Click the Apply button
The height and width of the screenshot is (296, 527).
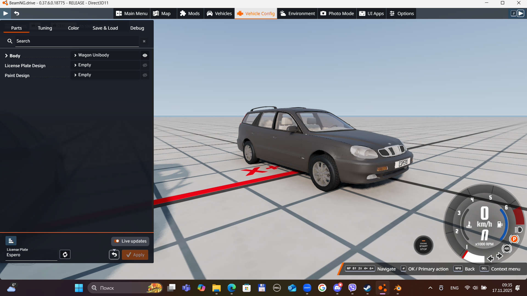coord(135,255)
